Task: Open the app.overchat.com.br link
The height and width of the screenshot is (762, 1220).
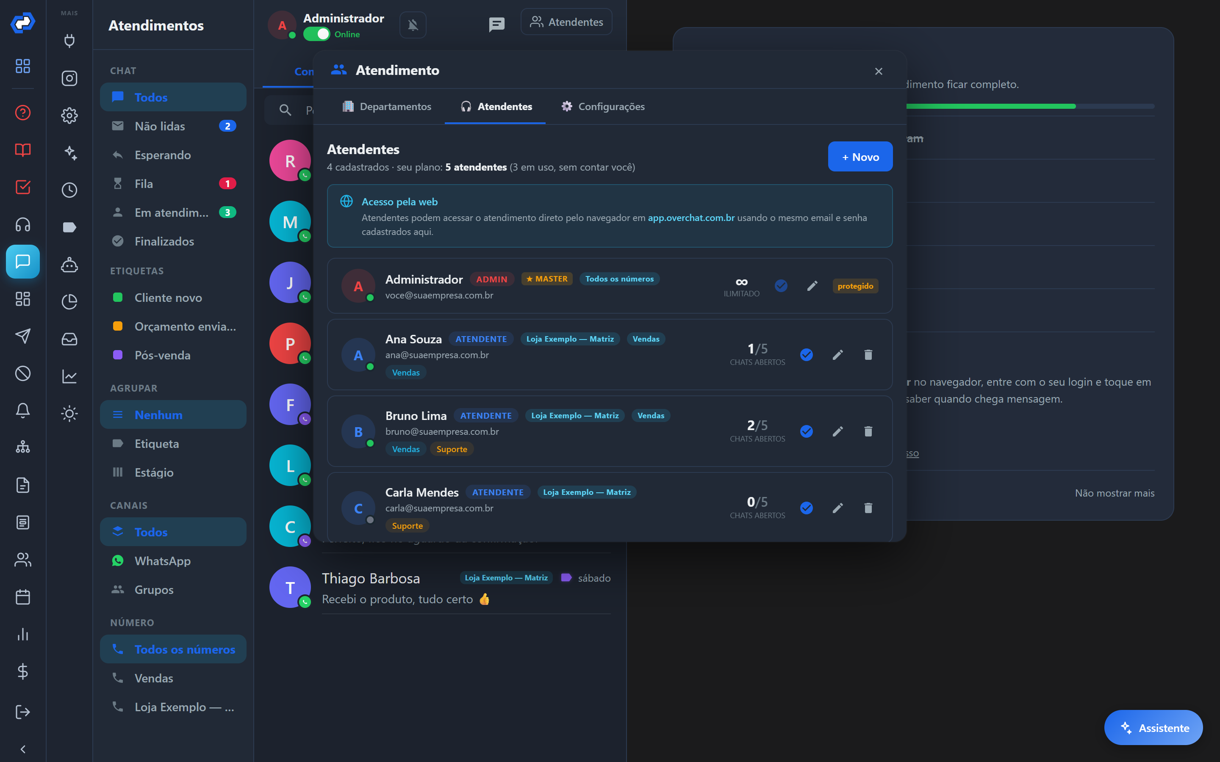Action: (x=691, y=218)
